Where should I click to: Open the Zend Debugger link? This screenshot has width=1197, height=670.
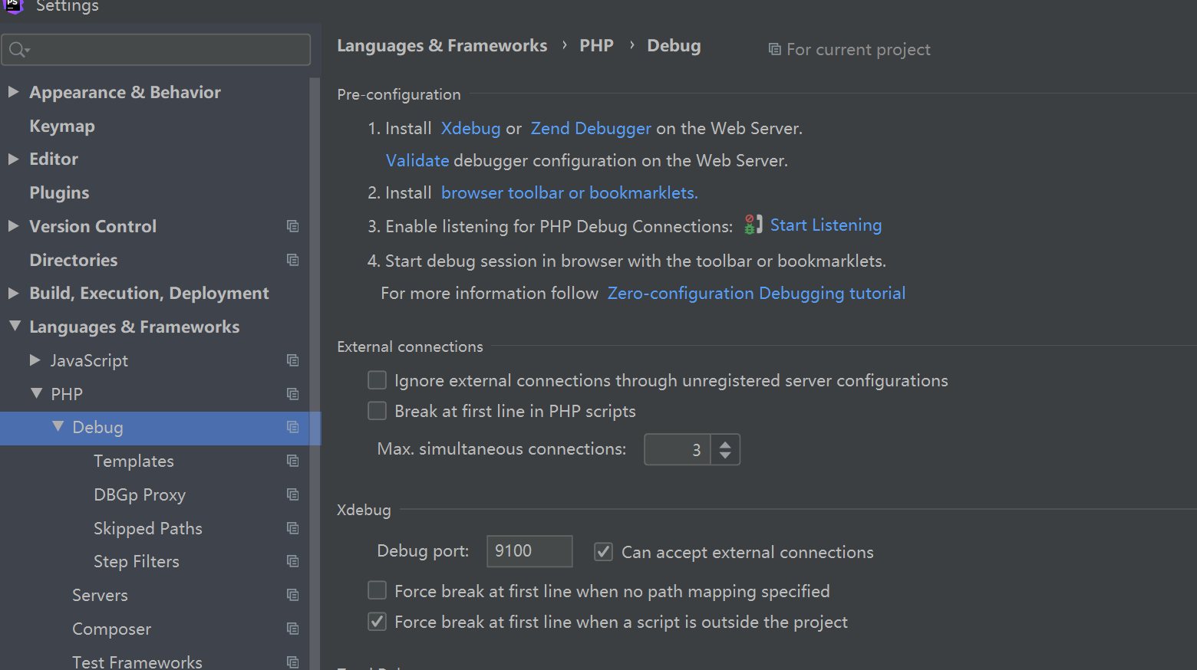[x=591, y=128]
